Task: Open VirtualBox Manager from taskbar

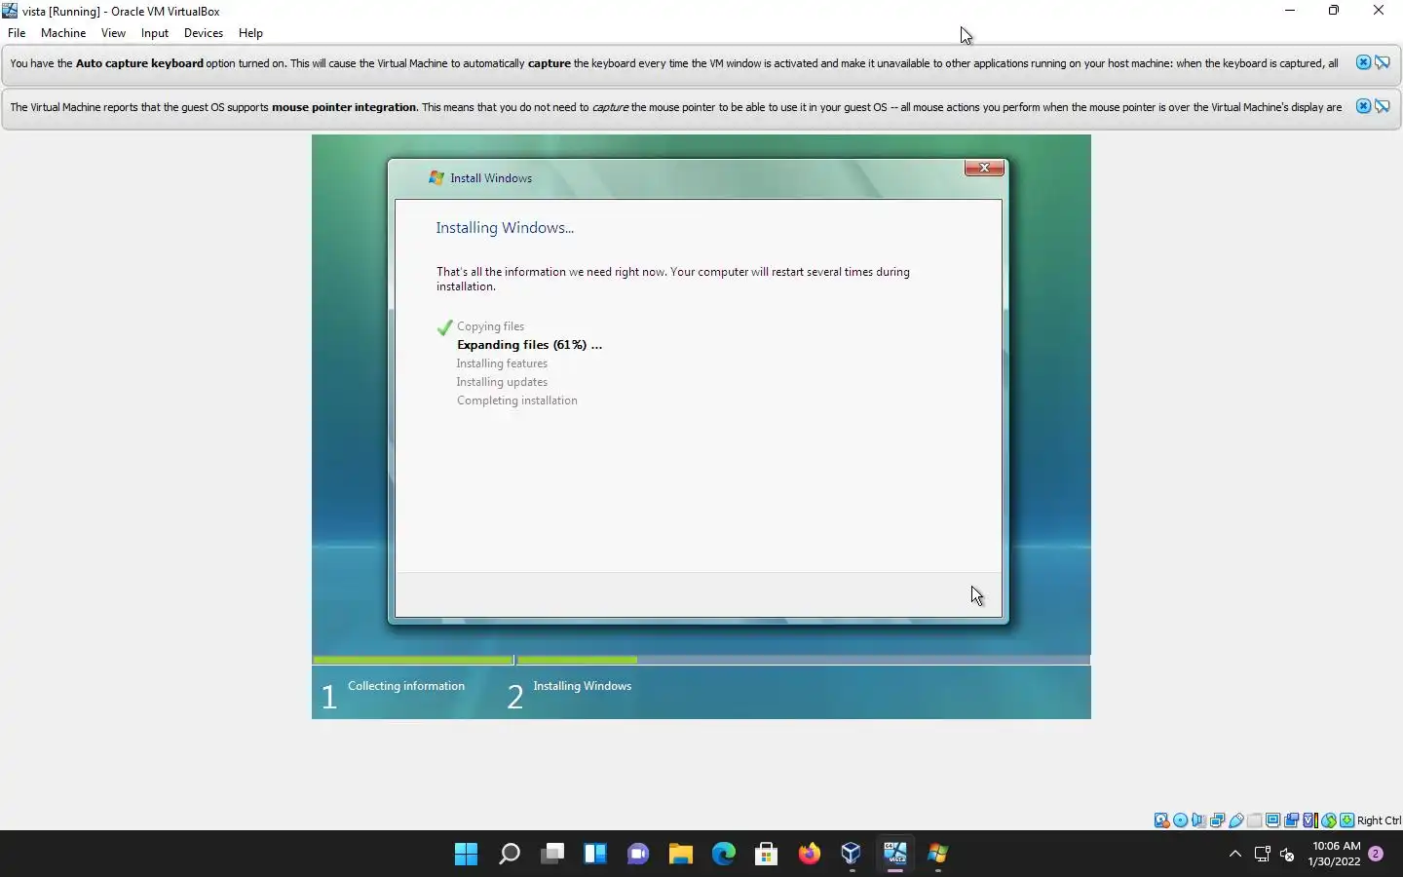Action: coord(852,855)
